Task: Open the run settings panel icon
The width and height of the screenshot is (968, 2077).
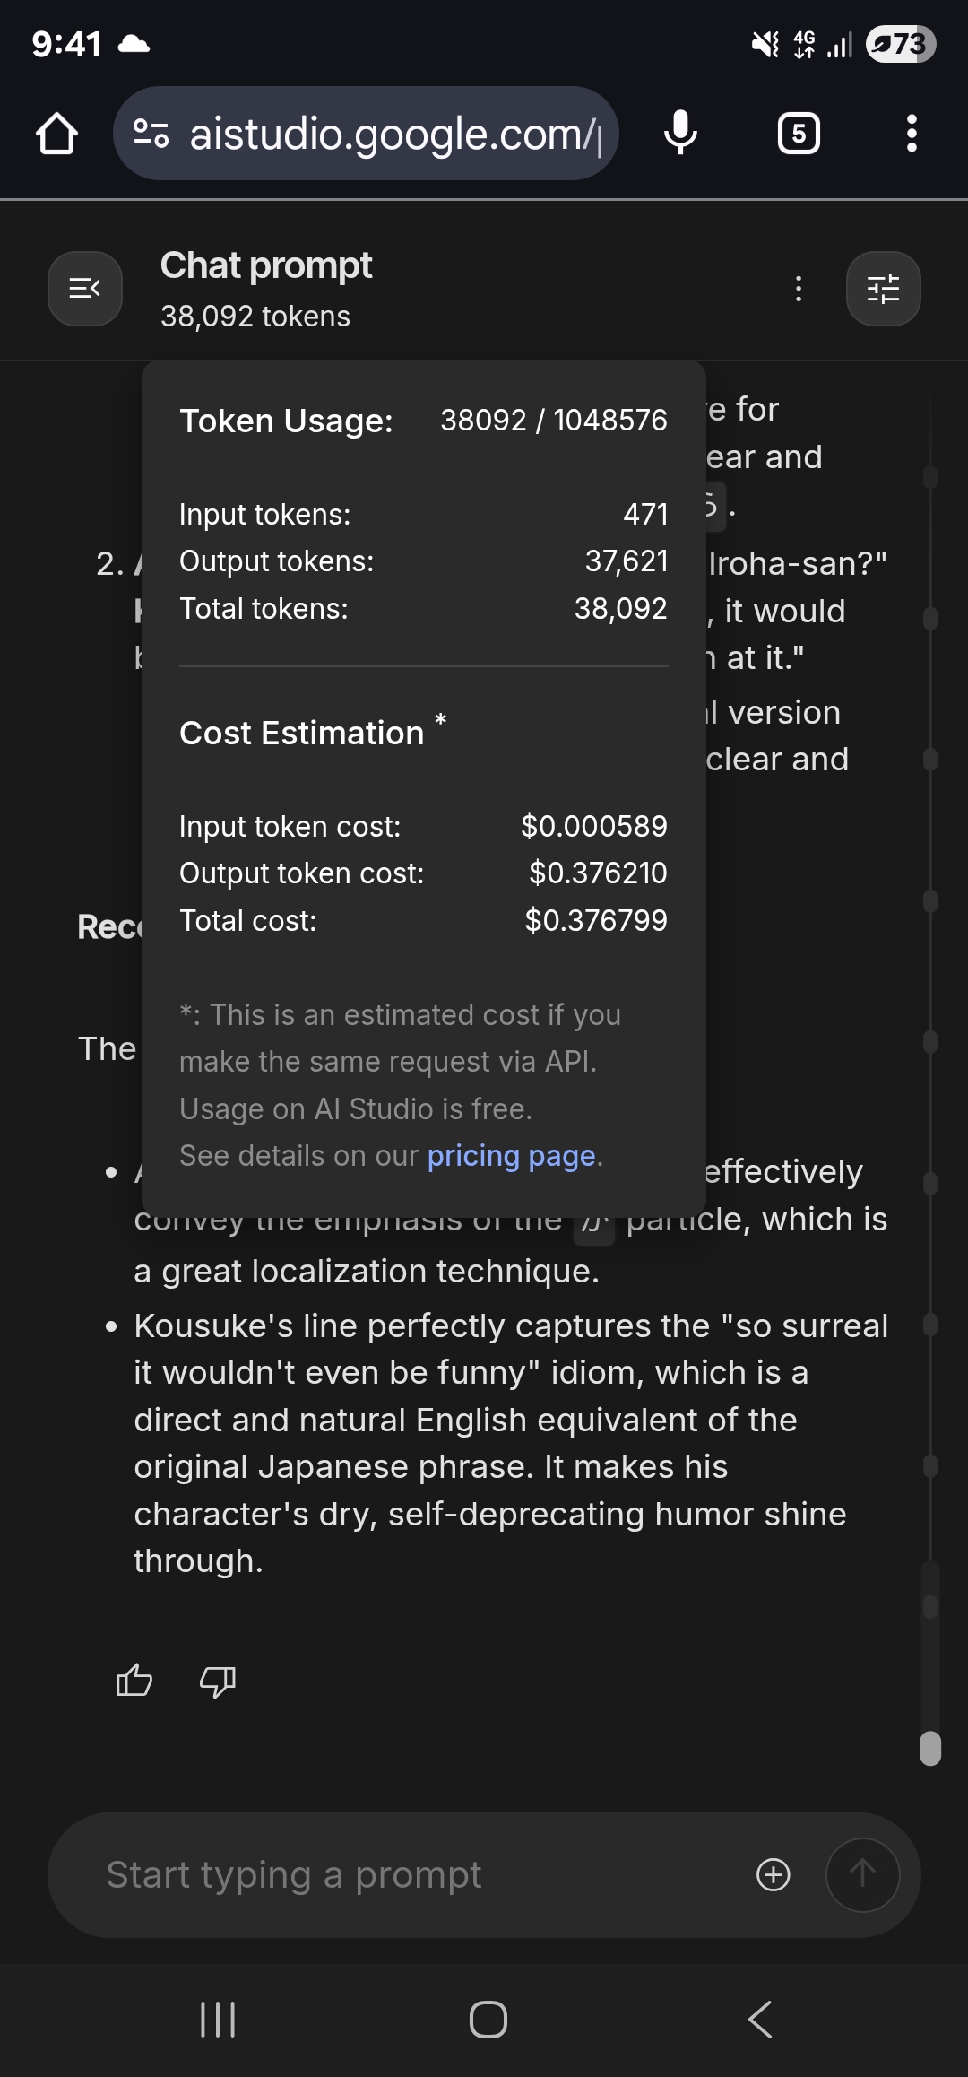Action: click(x=883, y=289)
